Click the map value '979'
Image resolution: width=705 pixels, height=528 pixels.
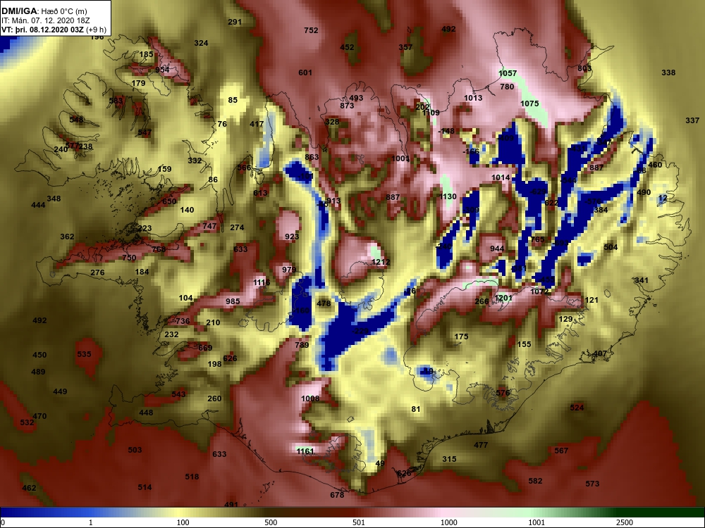coord(289,270)
